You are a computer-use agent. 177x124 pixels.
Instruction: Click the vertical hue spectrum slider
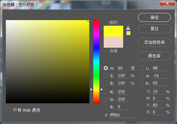(96, 62)
